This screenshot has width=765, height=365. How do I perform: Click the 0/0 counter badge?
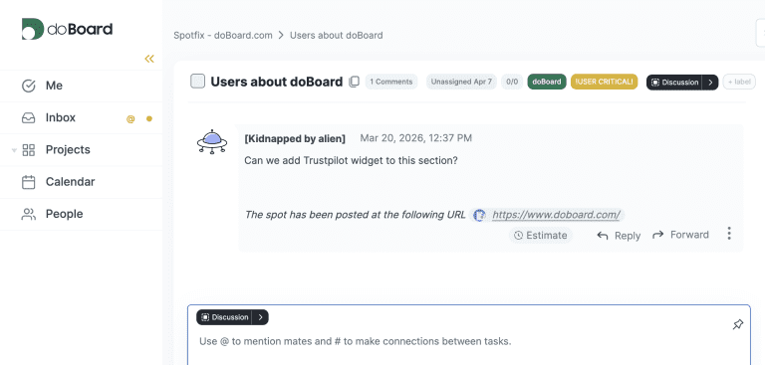512,82
